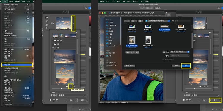Click the 33.33% zoom level in status bar
Image resolution: width=223 pixels, height=111 pixels.
point(102,102)
